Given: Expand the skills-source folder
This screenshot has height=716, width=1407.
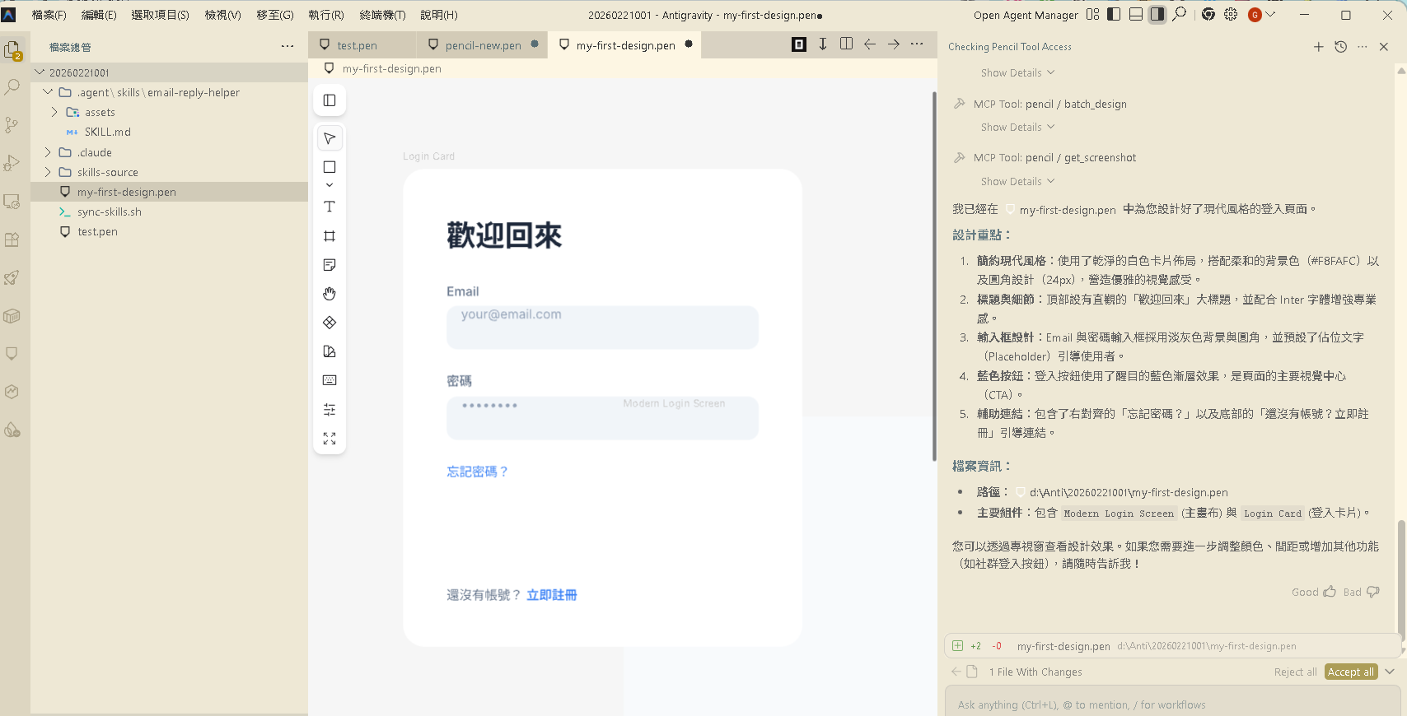Looking at the screenshot, I should click(48, 172).
